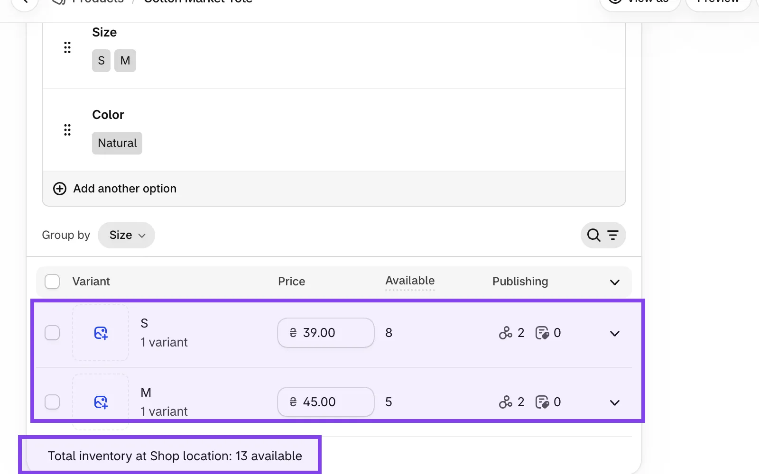The image size is (759, 474).
Task: Expand the M variant group row
Action: click(615, 402)
